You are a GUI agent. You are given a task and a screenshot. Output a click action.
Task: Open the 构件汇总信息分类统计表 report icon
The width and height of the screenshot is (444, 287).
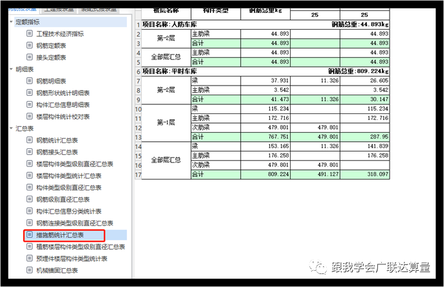[30, 211]
